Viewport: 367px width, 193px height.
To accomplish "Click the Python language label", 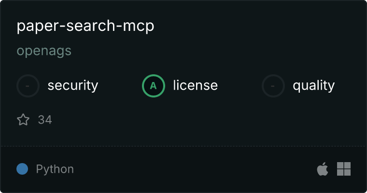I will [55, 169].
